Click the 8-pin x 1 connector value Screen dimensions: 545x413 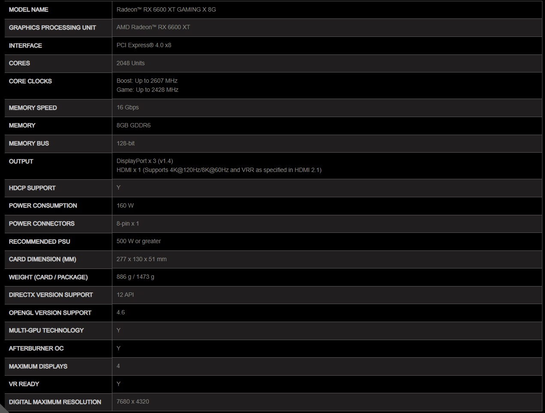(127, 223)
